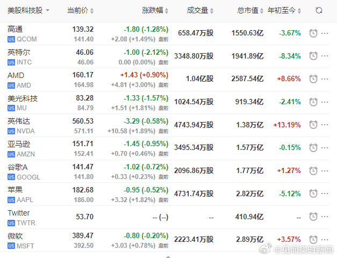This screenshot has width=337, height=258.
Task: Set alert clock for Twitter TWTR
Action: [x=313, y=217]
